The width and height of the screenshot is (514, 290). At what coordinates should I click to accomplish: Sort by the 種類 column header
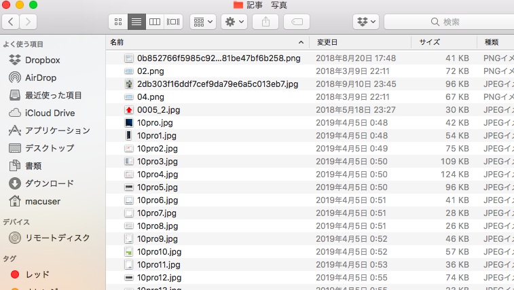tap(496, 42)
